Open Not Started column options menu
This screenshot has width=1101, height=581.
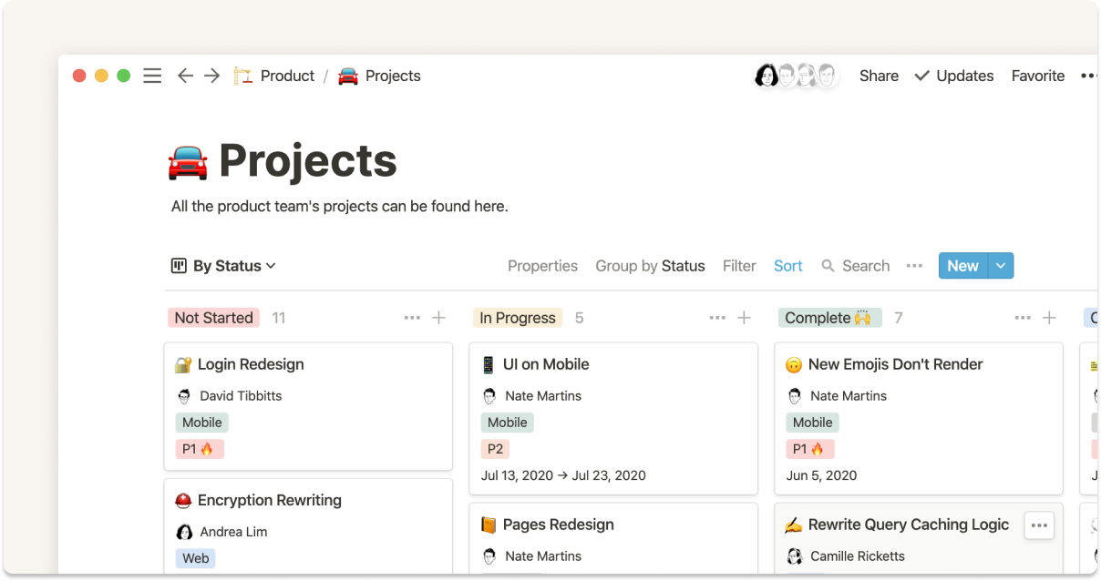[x=412, y=318]
